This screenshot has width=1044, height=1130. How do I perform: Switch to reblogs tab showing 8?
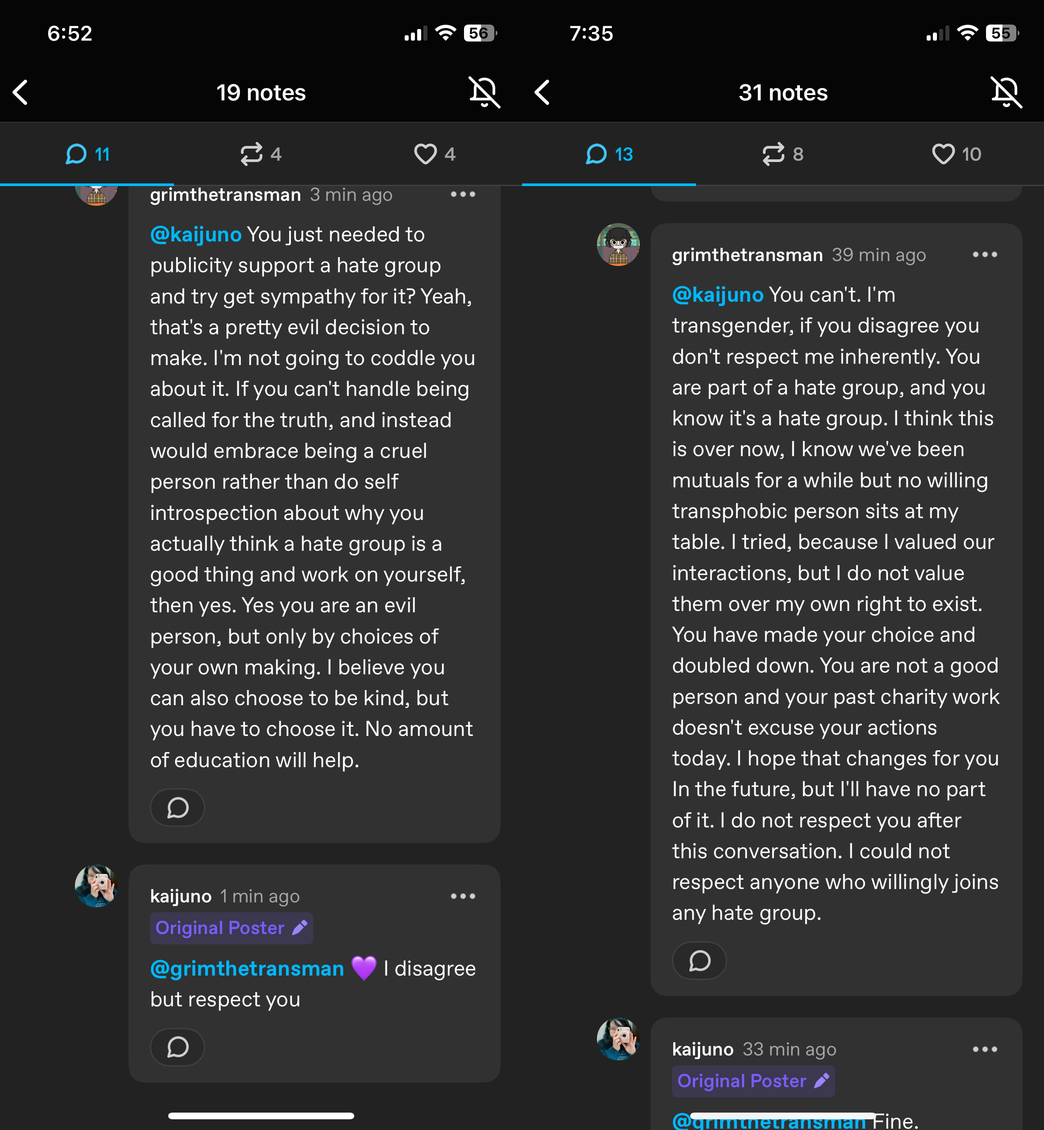pos(783,154)
